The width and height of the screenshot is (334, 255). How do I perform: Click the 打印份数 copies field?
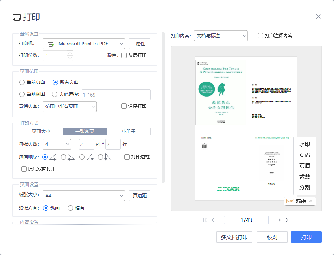tap(55, 56)
